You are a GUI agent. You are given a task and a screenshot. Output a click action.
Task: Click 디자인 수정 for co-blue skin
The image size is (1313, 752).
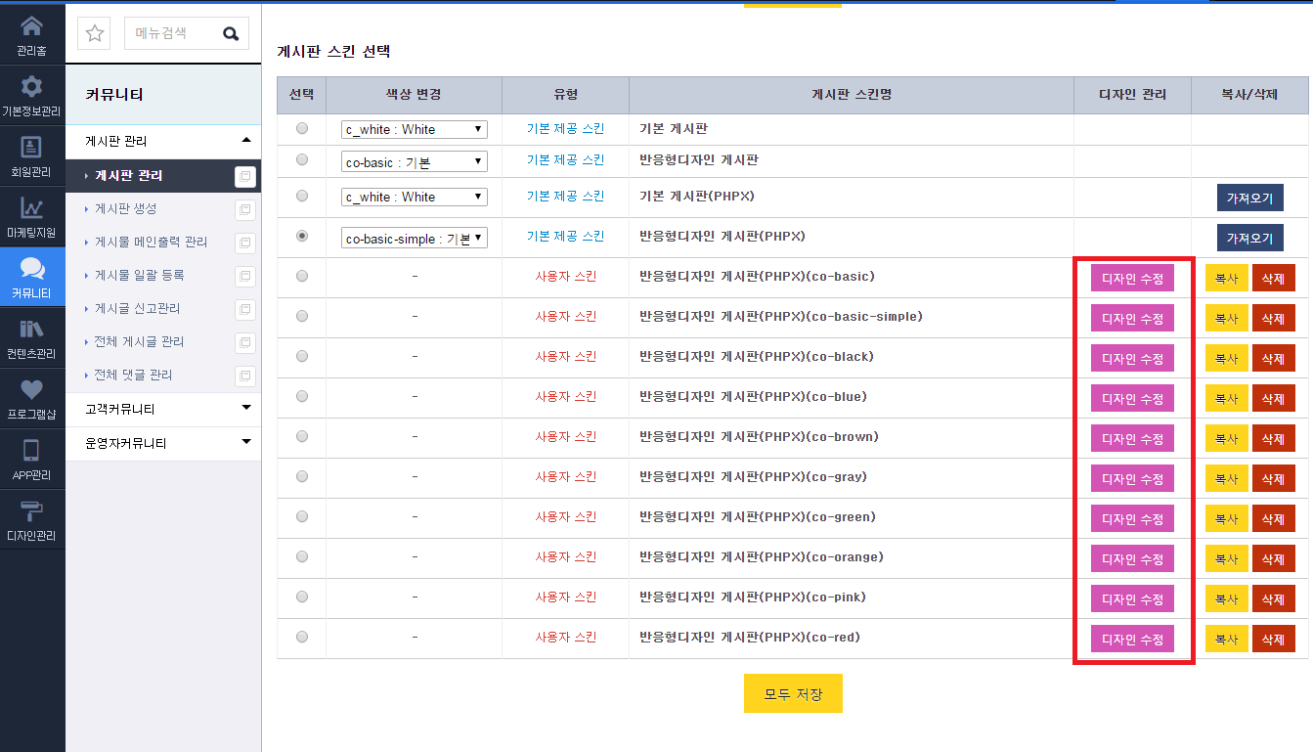tap(1132, 398)
